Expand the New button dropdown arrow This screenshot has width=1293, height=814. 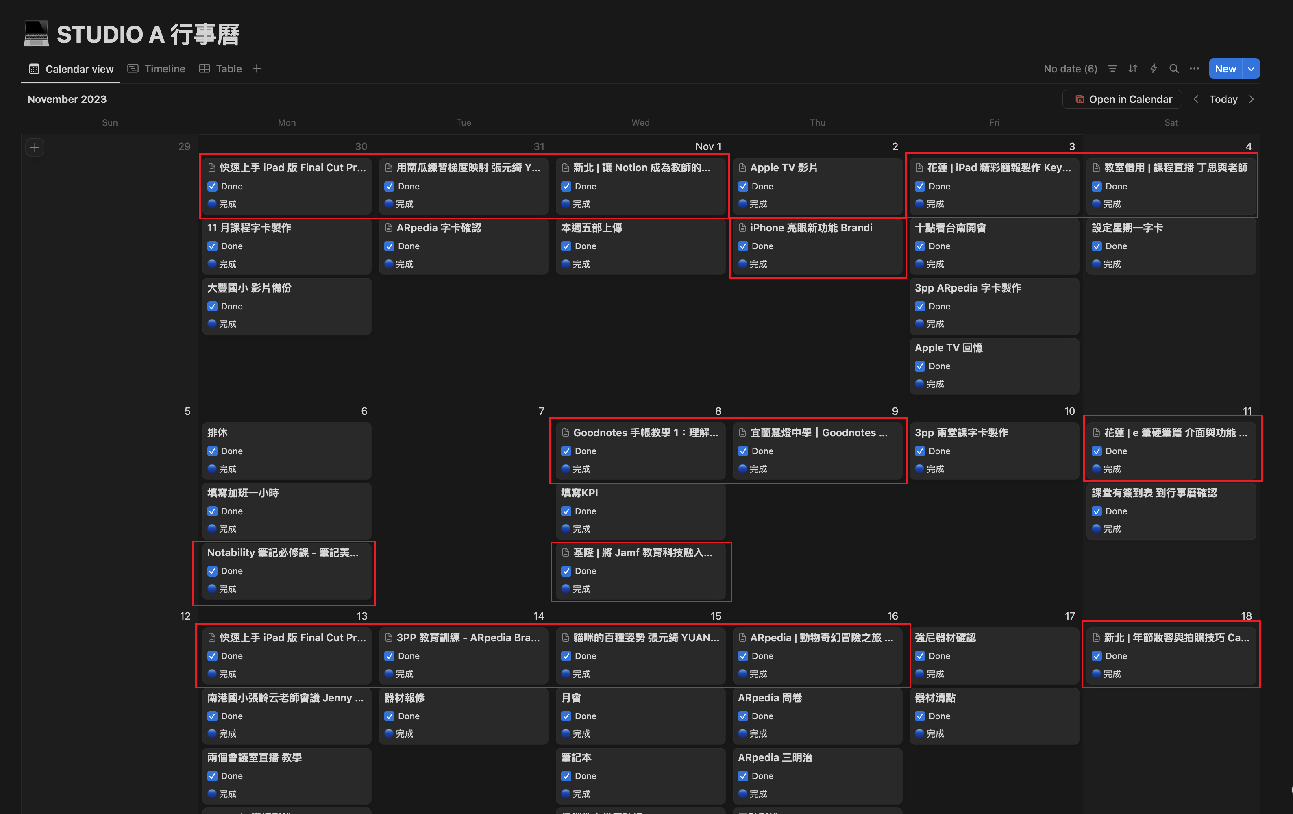tap(1251, 69)
